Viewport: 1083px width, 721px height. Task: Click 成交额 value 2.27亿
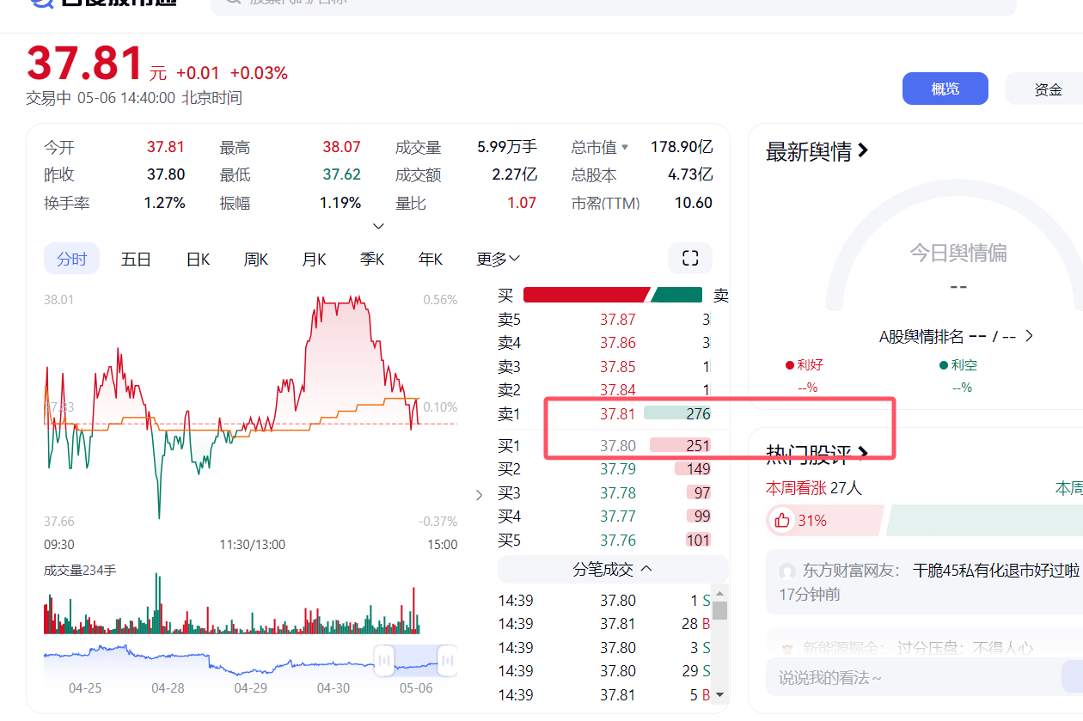(x=514, y=174)
